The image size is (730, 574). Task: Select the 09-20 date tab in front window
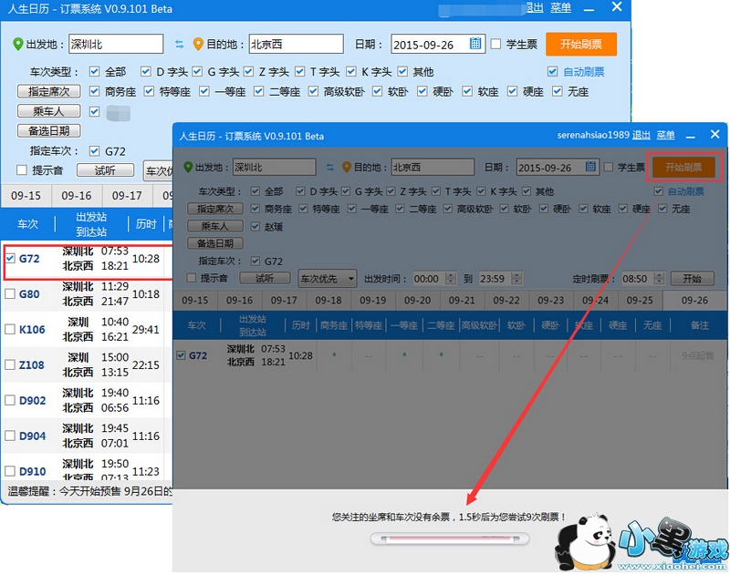417,301
